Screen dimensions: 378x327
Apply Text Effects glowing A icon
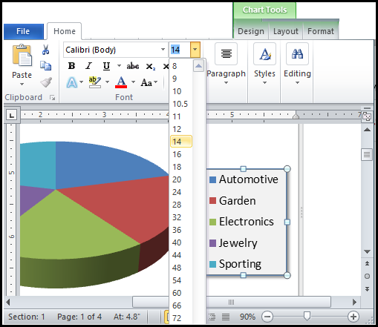72,82
